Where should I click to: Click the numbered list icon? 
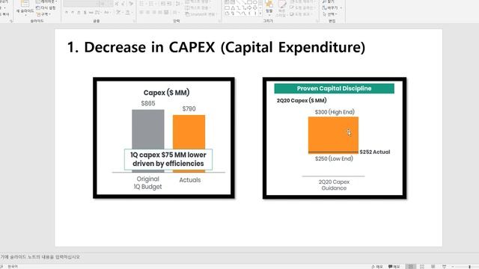point(150,3)
